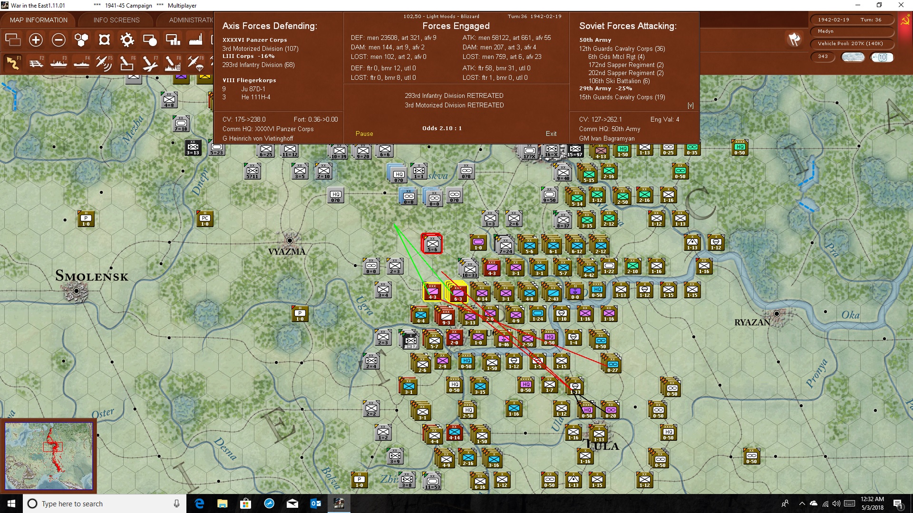Screen dimensions: 913x513
Task: Select F9 air transport parachute mode
Action: coord(195,63)
